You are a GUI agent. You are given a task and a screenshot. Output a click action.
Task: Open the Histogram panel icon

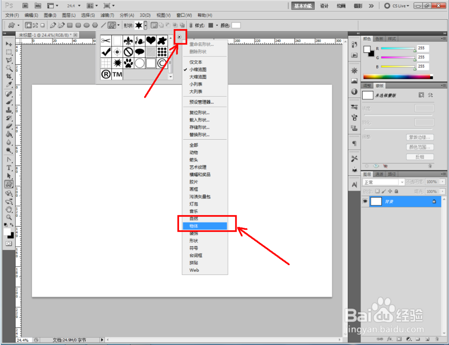coord(354,81)
